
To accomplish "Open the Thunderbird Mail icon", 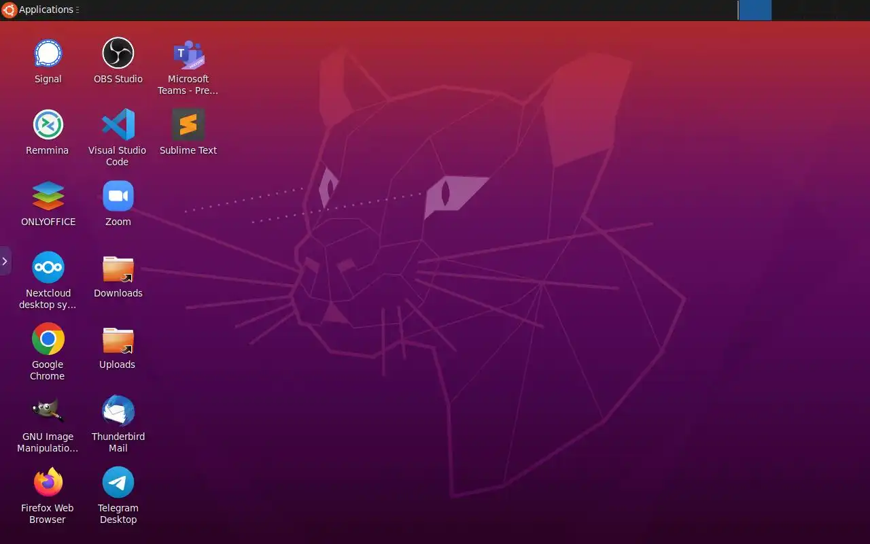I will click(x=118, y=411).
